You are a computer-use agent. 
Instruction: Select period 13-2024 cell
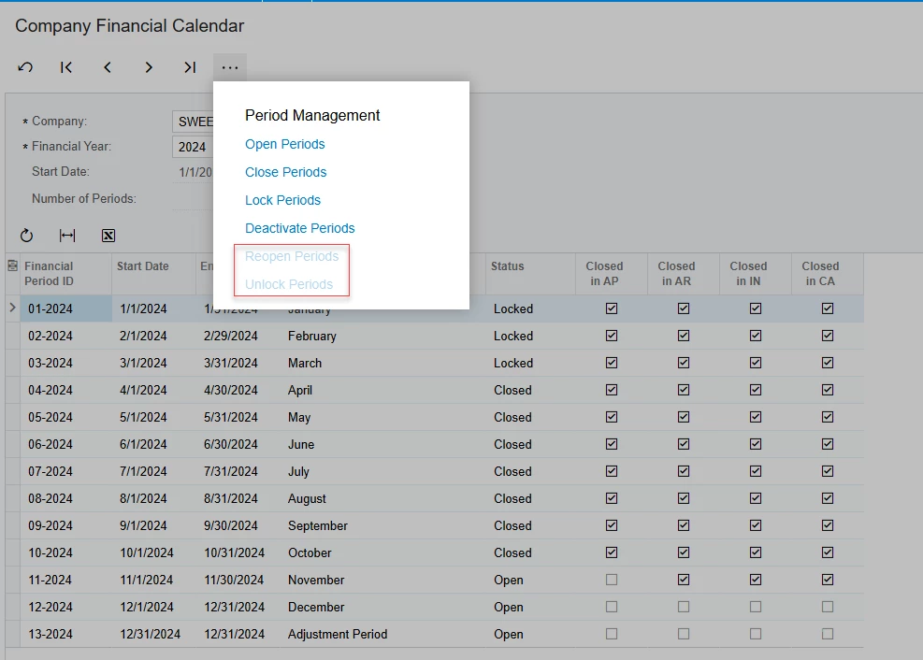point(65,634)
